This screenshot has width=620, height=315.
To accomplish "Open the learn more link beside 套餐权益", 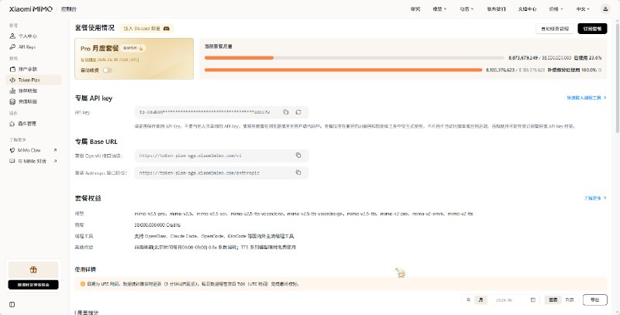I will pos(595,198).
